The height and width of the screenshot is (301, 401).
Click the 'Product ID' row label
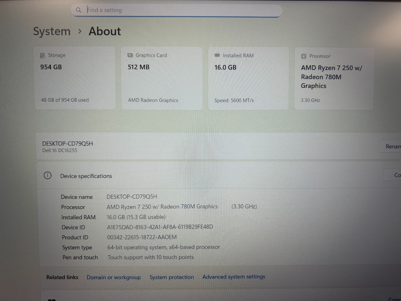coord(75,237)
